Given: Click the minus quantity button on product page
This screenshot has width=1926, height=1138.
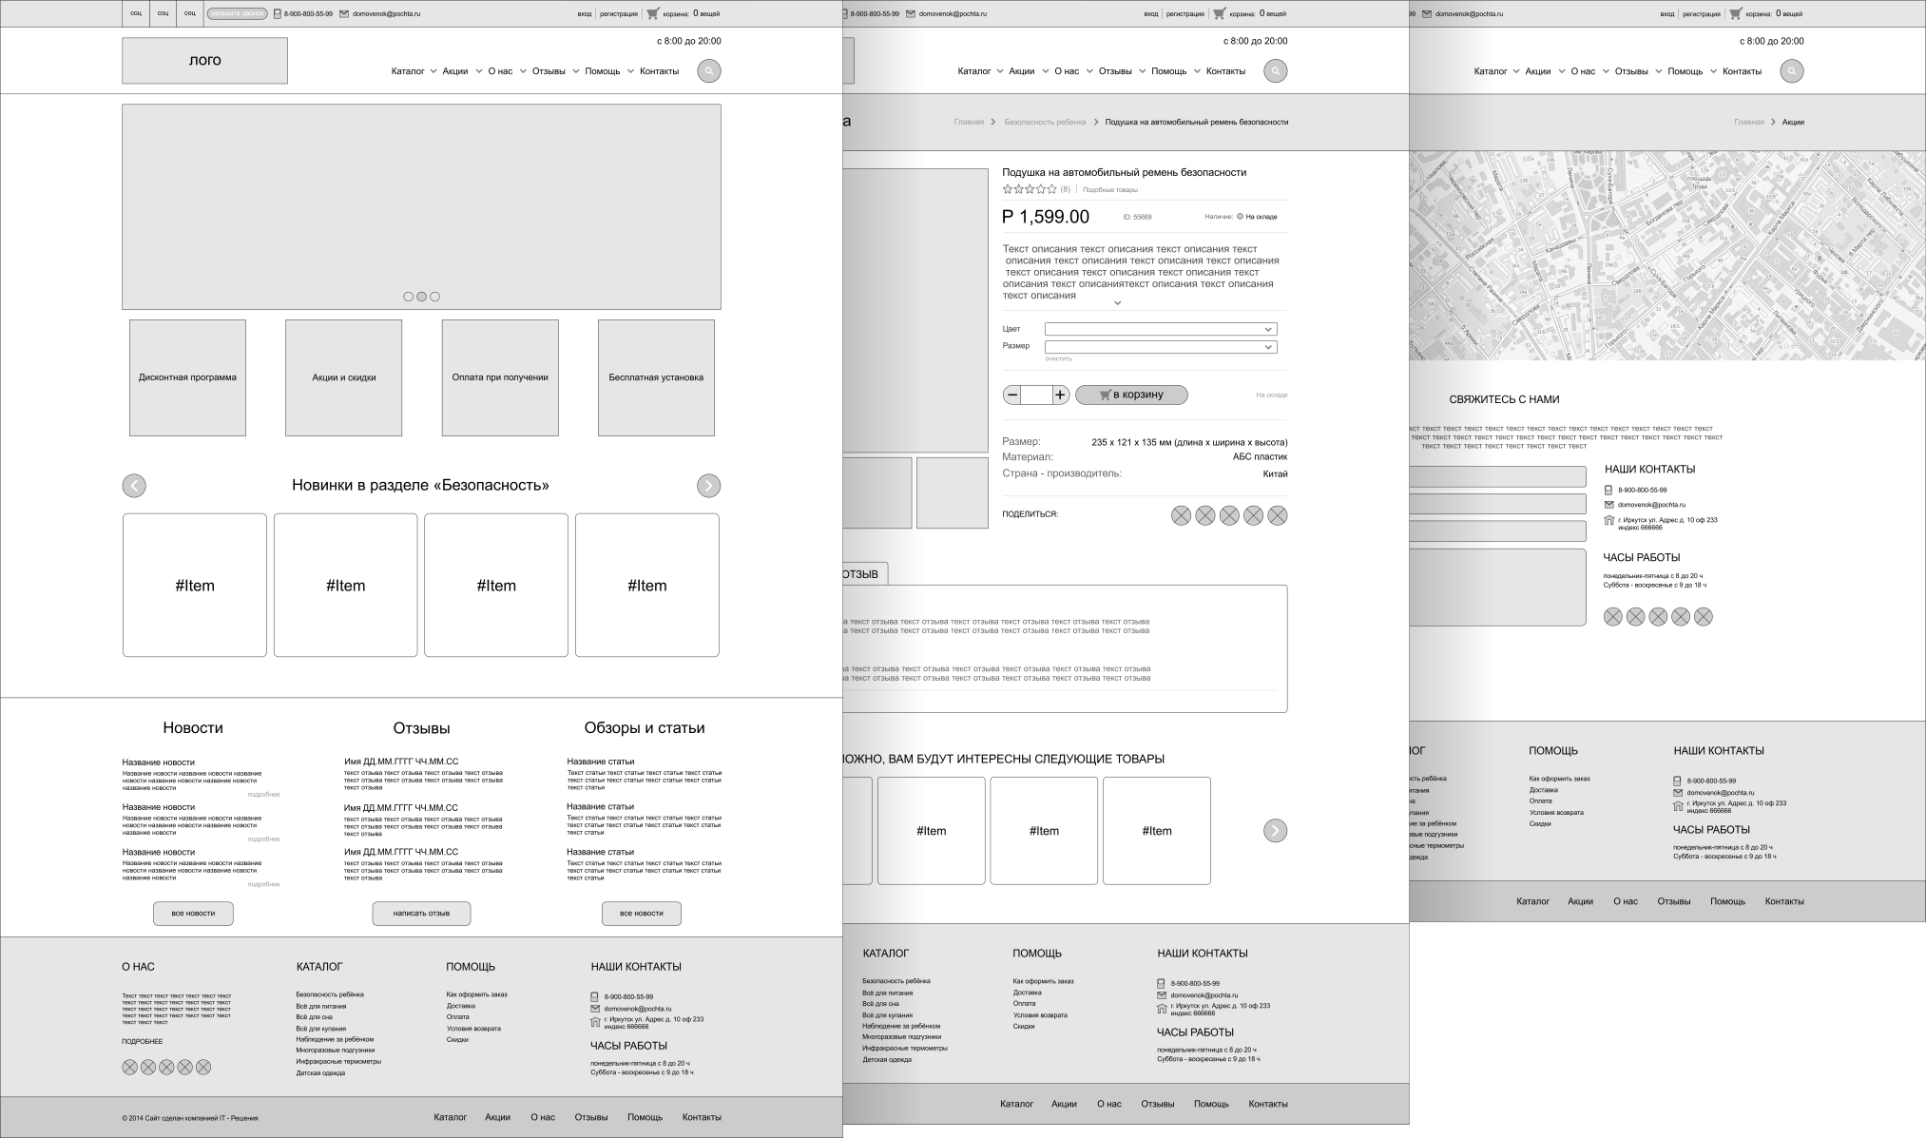Looking at the screenshot, I should coord(1012,395).
